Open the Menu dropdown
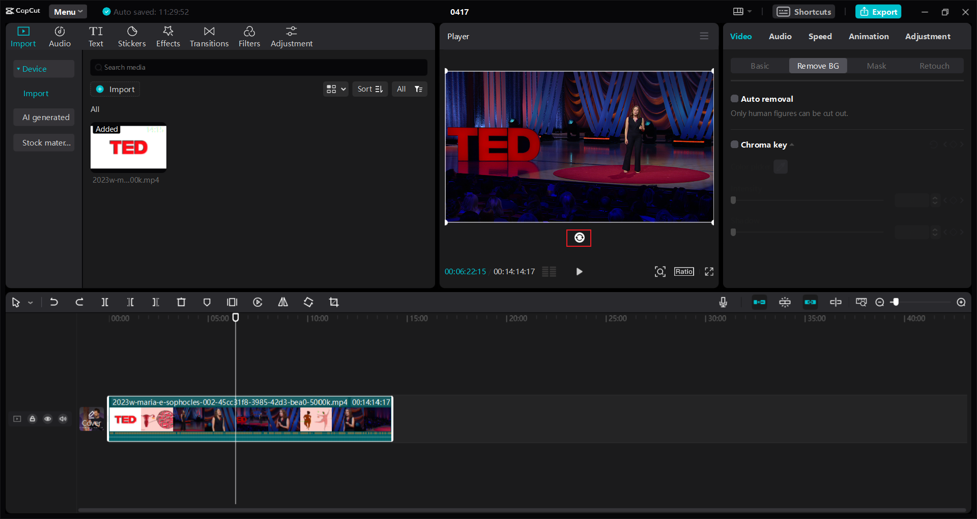The width and height of the screenshot is (977, 519). point(68,11)
